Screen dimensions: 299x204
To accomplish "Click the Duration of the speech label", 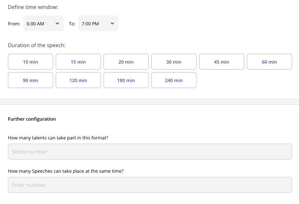I will pyautogui.click(x=37, y=45).
